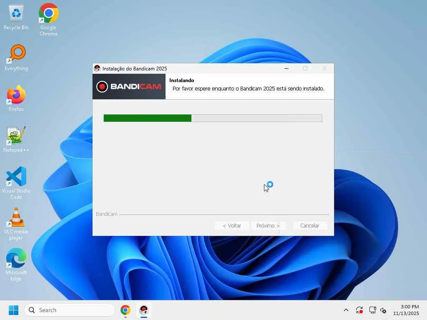Viewport: 427px width, 320px height.
Task: Open the Visual Studio Code shortcut
Action: [x=16, y=183]
